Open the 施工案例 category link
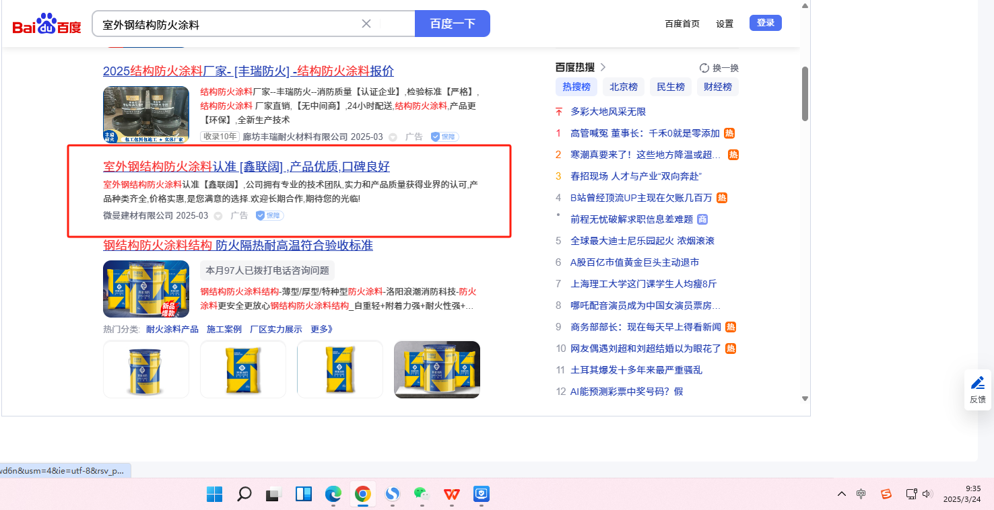 click(x=224, y=329)
